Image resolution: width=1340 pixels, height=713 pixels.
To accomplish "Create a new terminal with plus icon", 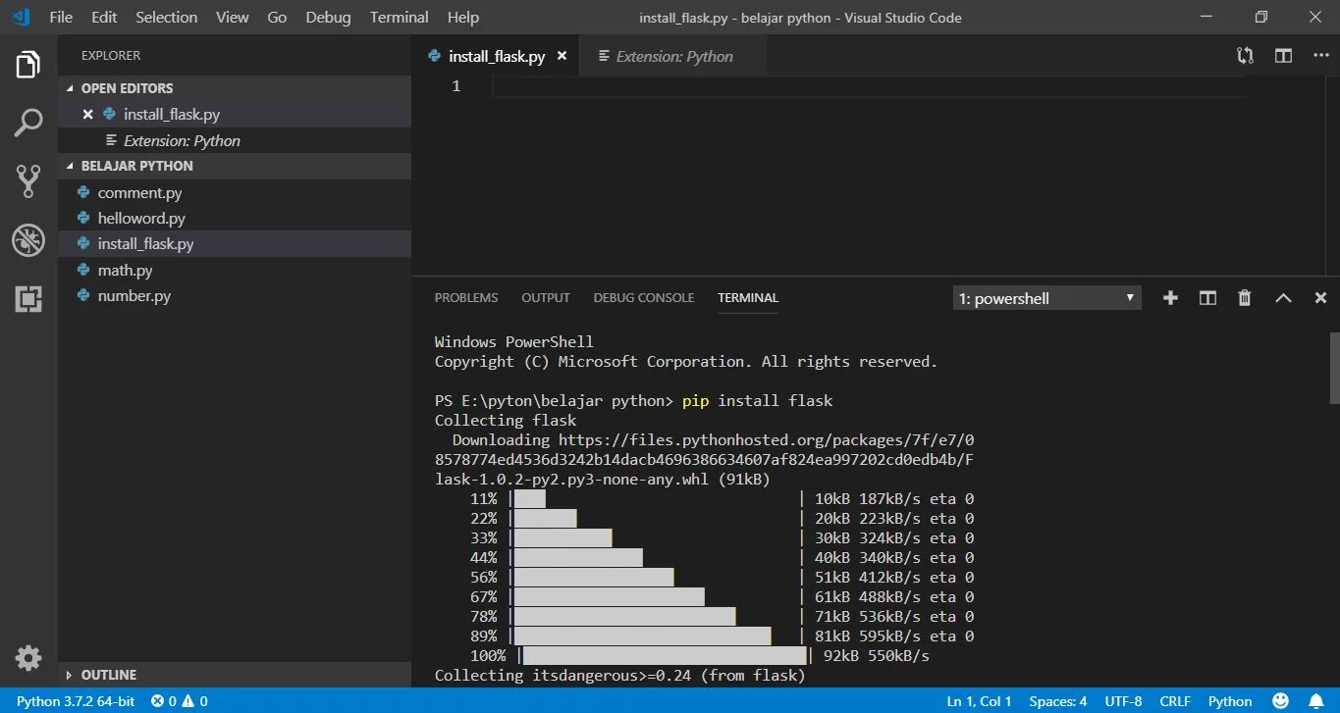I will pos(1170,298).
